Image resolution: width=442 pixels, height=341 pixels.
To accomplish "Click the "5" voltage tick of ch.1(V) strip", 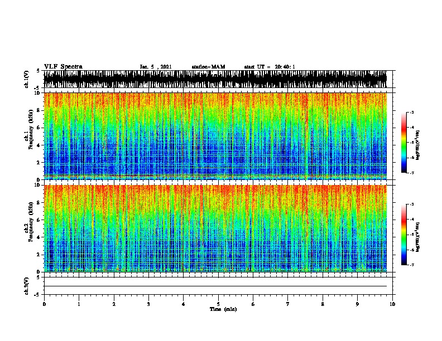I will 39,71.
